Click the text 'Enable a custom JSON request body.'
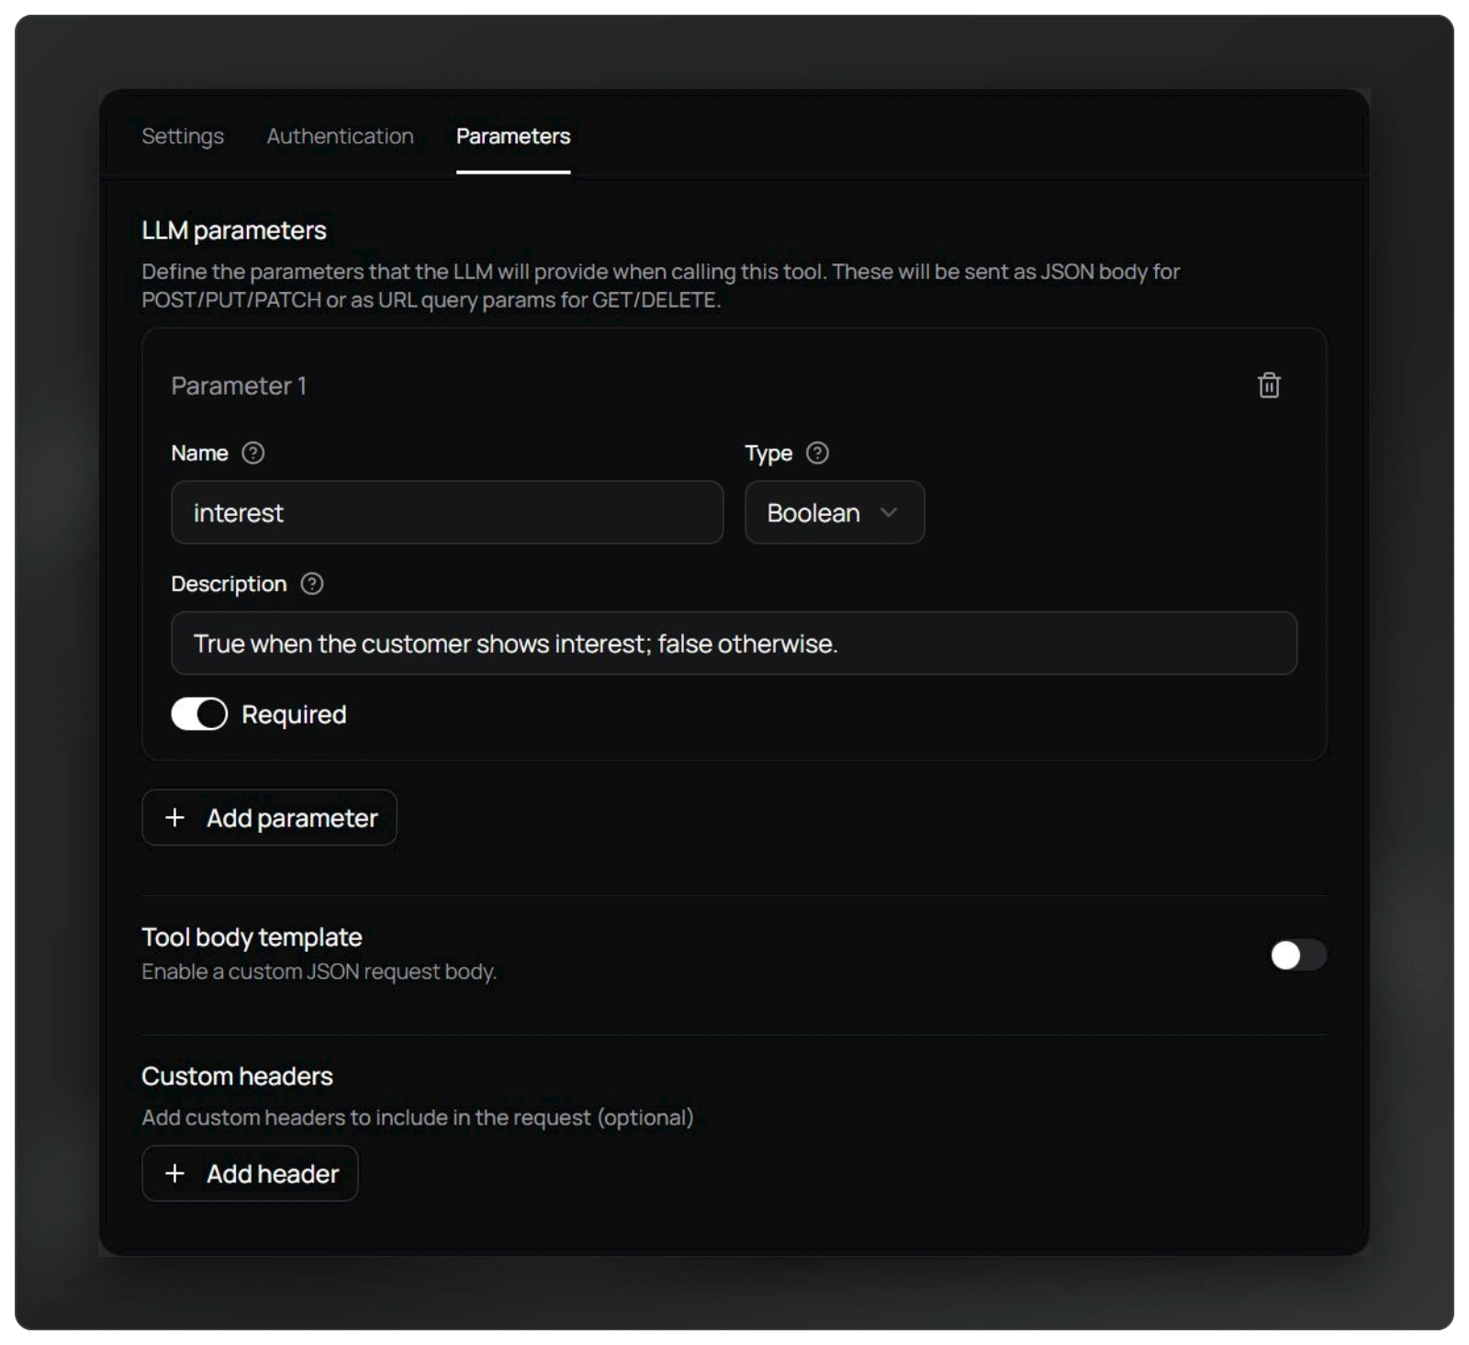 tap(319, 971)
